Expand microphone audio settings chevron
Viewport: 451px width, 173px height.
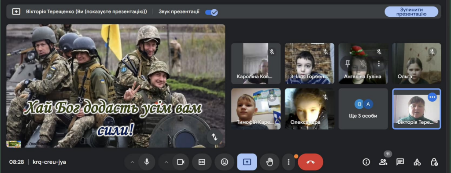[x=132, y=162]
